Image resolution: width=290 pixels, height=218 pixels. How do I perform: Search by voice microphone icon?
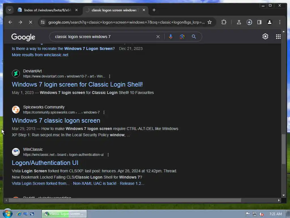[x=170, y=37]
